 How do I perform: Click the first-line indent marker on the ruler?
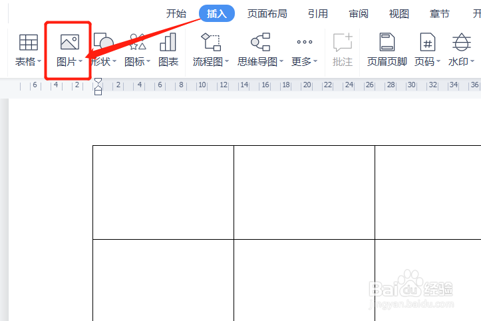98,81
